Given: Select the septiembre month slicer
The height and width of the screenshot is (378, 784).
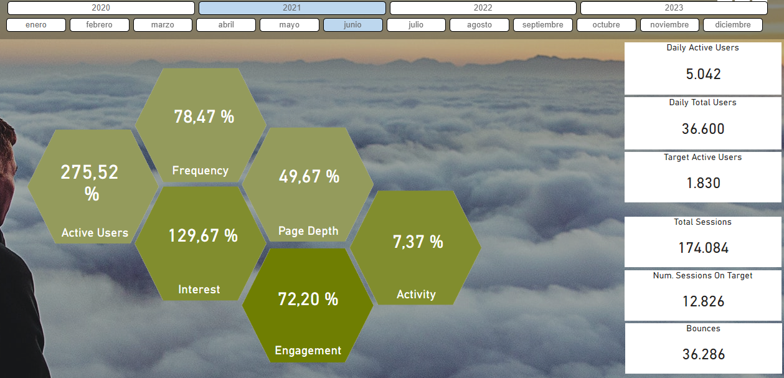Looking at the screenshot, I should [x=543, y=25].
